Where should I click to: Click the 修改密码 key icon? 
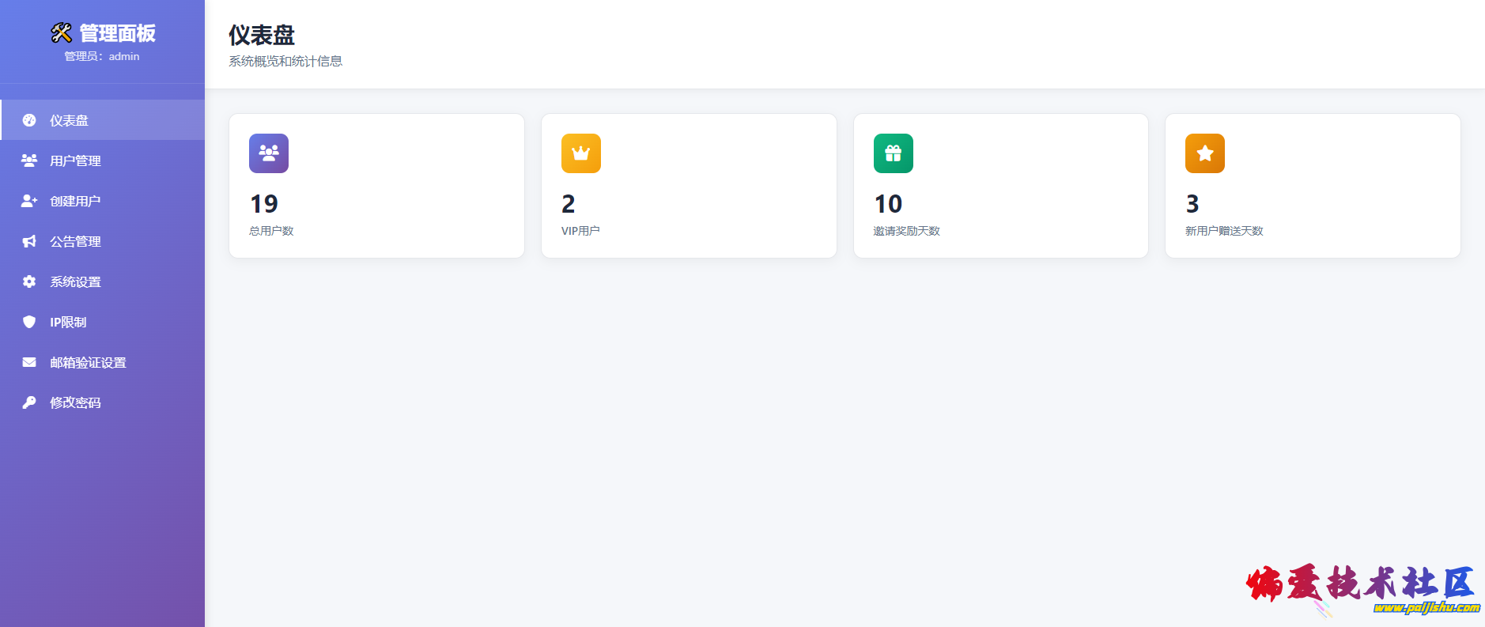coord(29,402)
